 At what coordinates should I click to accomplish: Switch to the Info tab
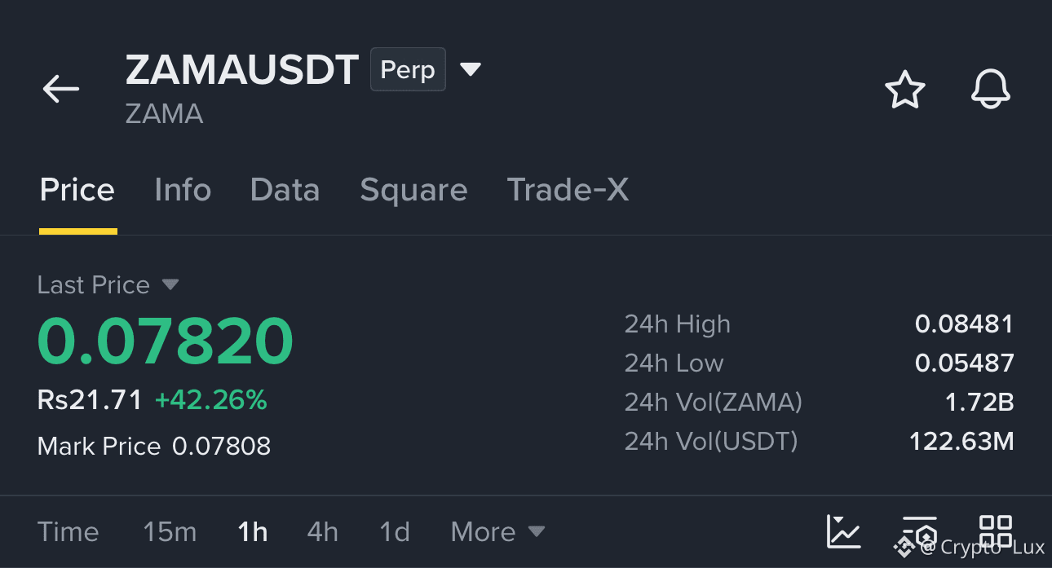coord(183,190)
